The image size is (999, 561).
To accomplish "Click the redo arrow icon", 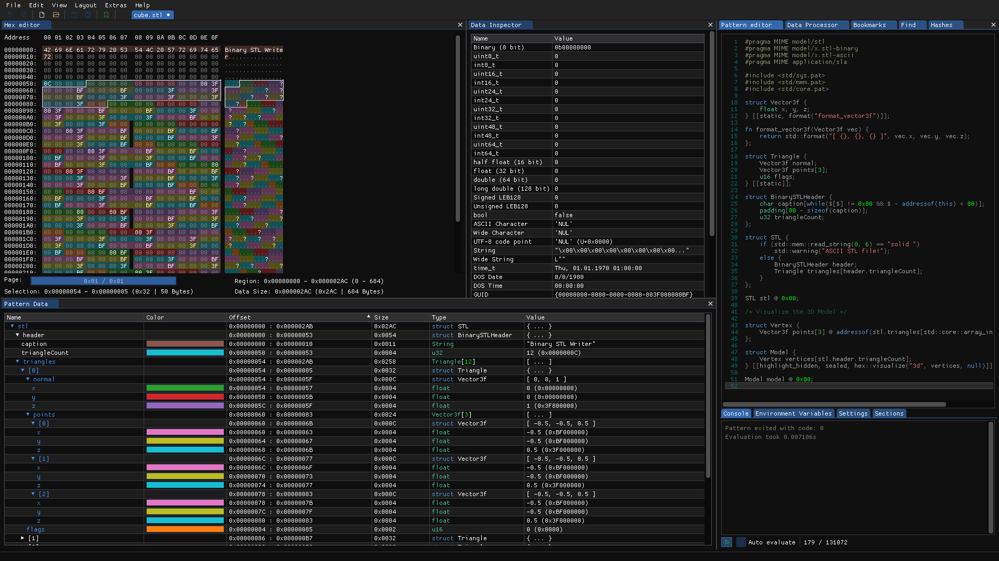I will click(x=23, y=15).
